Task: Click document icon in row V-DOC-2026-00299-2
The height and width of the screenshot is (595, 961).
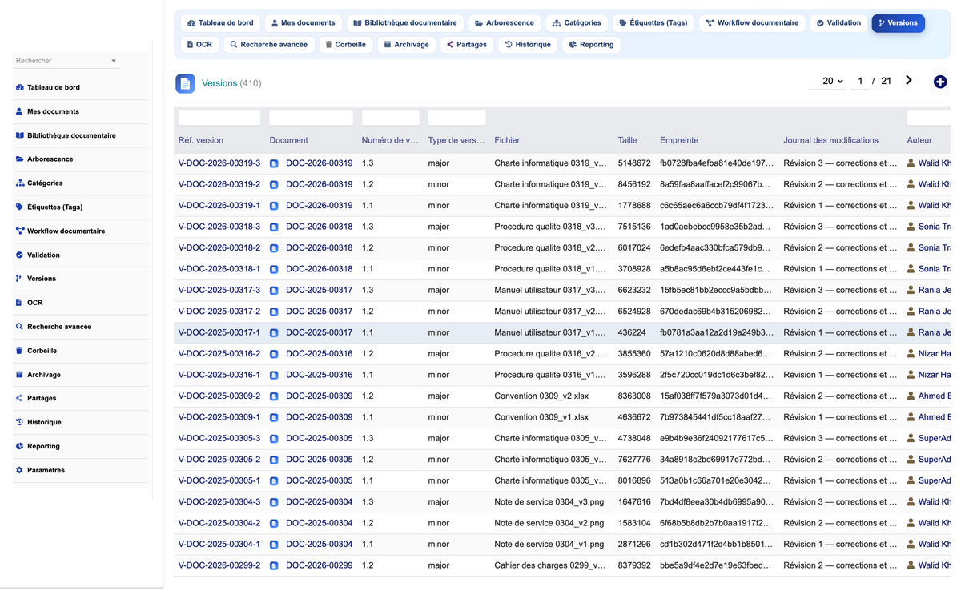Action: pos(274,565)
